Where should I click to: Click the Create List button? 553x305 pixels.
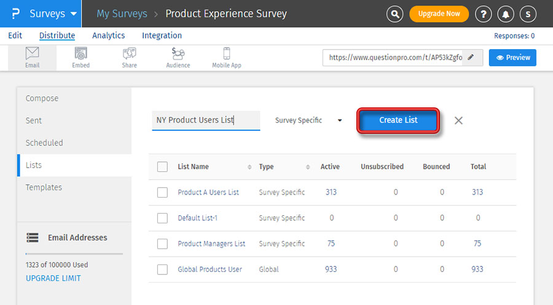click(398, 120)
